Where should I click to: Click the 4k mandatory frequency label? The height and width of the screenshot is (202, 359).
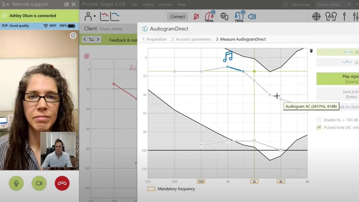point(281,181)
